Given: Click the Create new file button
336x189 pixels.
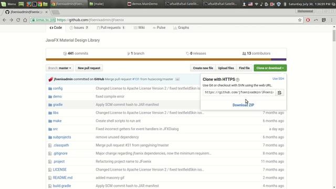Looking at the screenshot, I should pos(203,68).
